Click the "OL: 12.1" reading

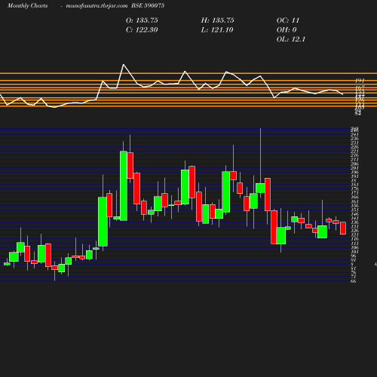tap(291, 39)
